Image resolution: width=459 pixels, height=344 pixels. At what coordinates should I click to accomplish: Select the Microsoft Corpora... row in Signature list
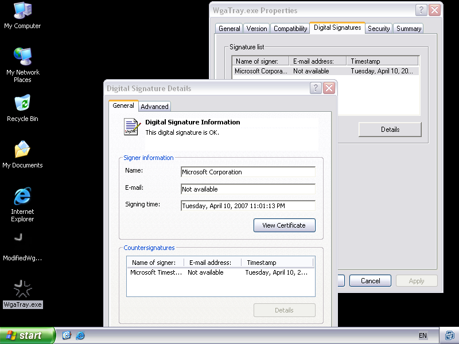[325, 71]
